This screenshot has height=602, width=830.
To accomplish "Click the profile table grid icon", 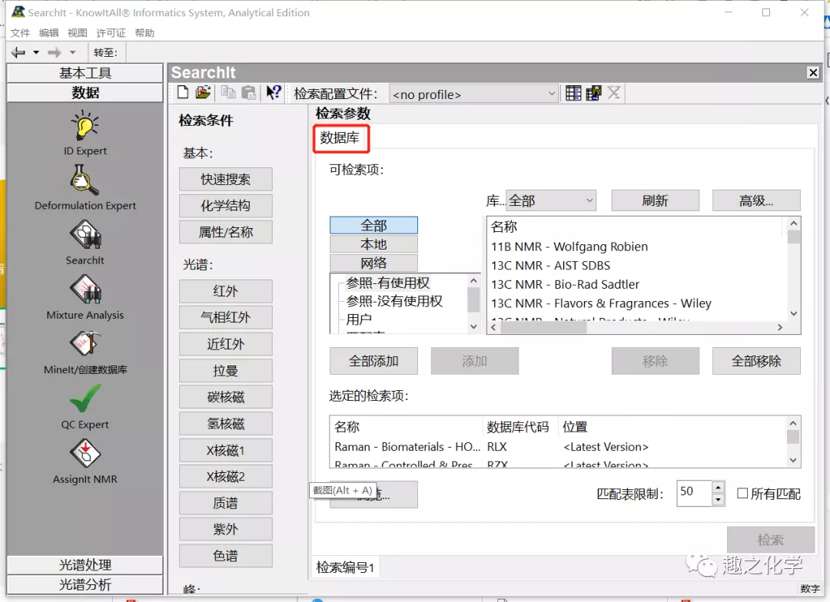I will (573, 93).
